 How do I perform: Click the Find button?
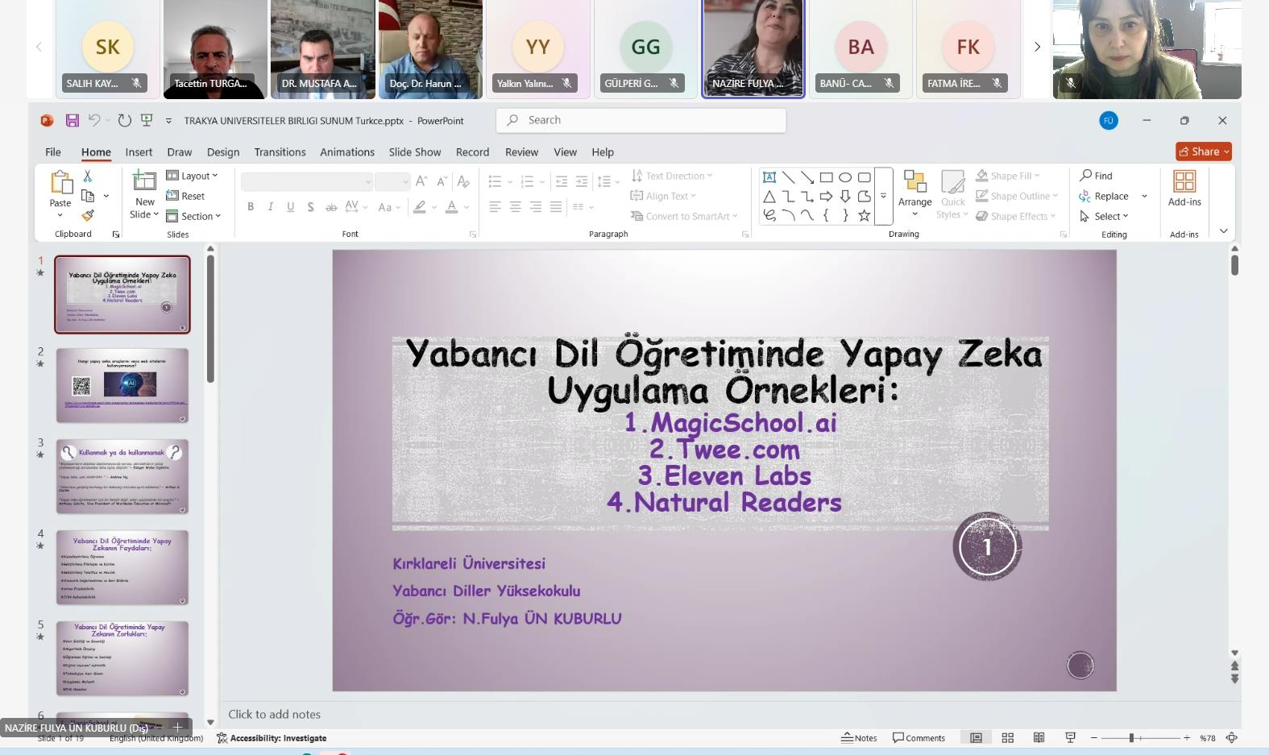(1097, 176)
